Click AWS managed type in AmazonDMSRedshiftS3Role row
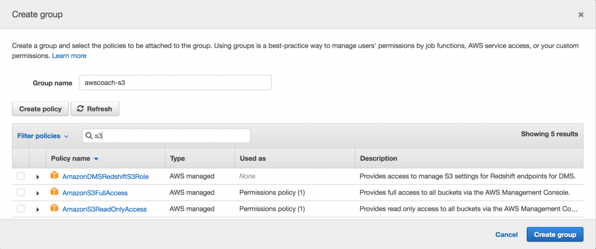Viewport: 596px width, 249px height. click(x=192, y=176)
